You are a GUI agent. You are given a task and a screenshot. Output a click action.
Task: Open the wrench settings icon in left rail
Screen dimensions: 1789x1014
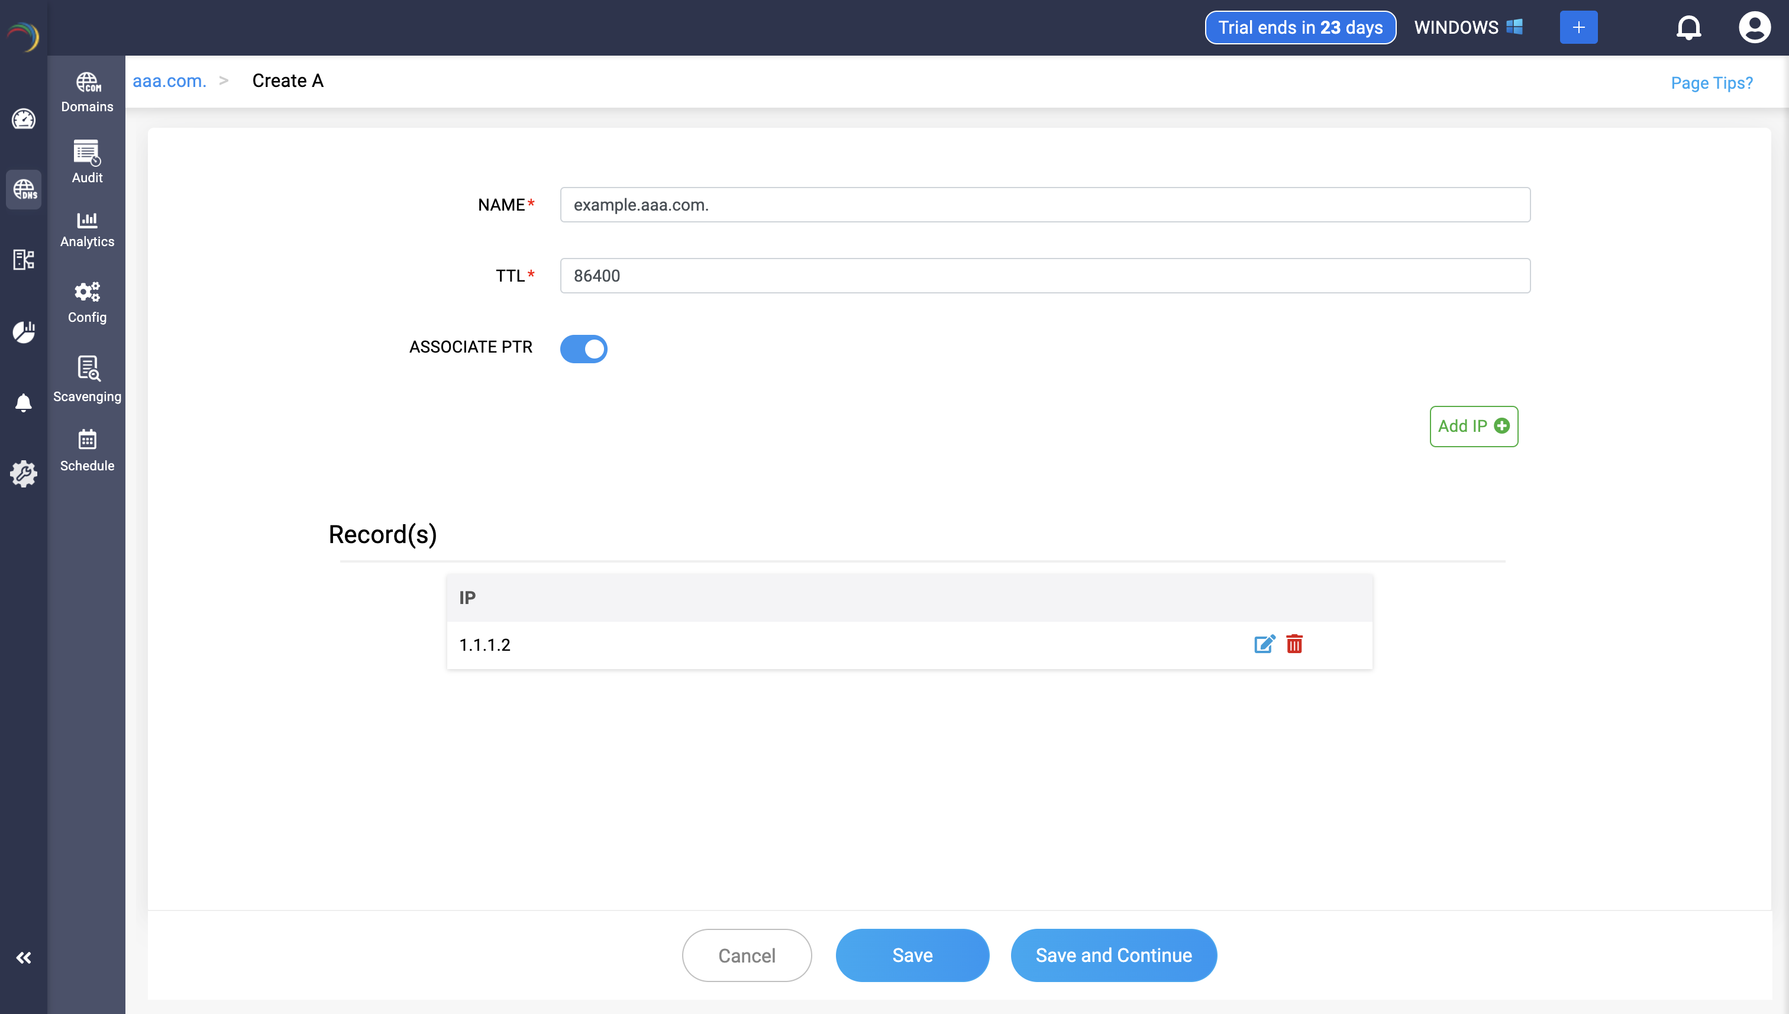24,473
